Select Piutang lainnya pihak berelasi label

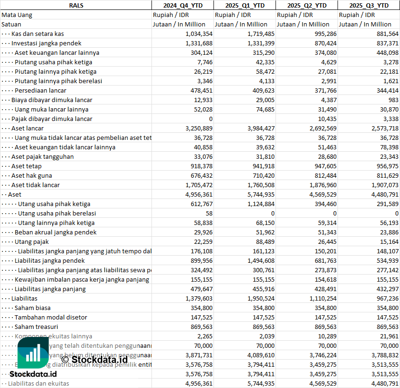[58, 81]
